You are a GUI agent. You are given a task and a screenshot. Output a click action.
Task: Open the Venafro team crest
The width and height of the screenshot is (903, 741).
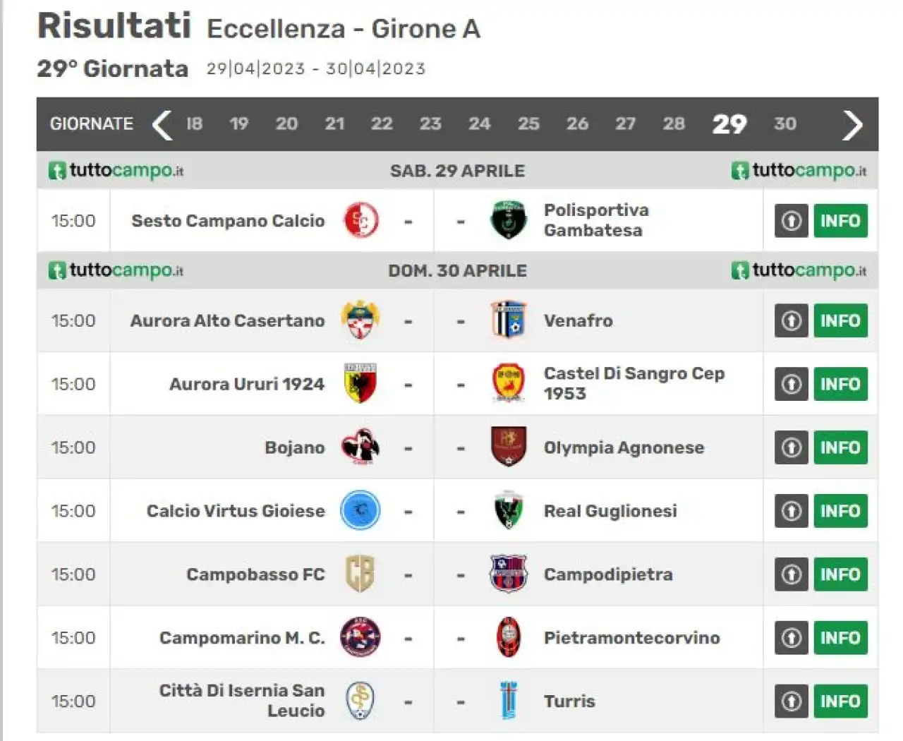point(509,320)
